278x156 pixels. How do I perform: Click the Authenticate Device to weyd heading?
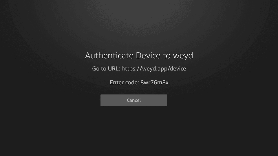pyautogui.click(x=139, y=55)
